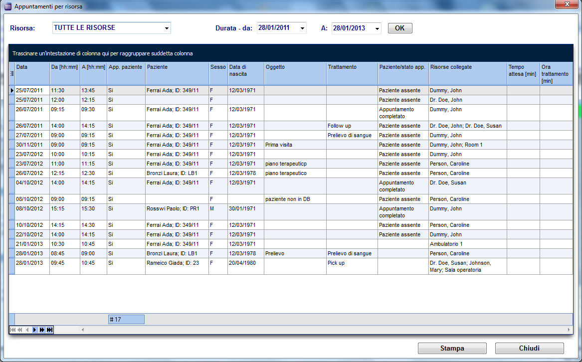Screen dimensions: 582x362
Task: Click Oggetto cell Prelievo
Action: tap(295, 254)
